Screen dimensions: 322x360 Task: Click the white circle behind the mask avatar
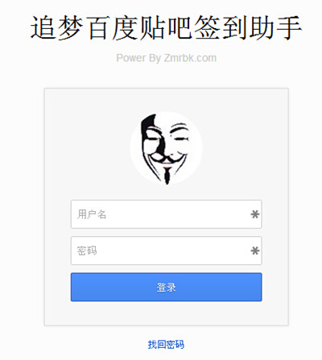[166, 148]
